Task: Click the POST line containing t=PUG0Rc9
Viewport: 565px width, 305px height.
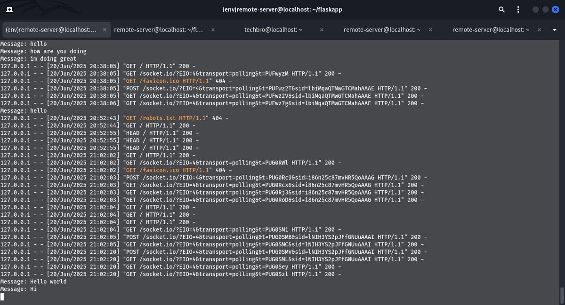Action: click(214, 178)
